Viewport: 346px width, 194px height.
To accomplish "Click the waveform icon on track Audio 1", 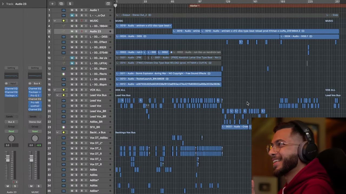I will point(64,10).
